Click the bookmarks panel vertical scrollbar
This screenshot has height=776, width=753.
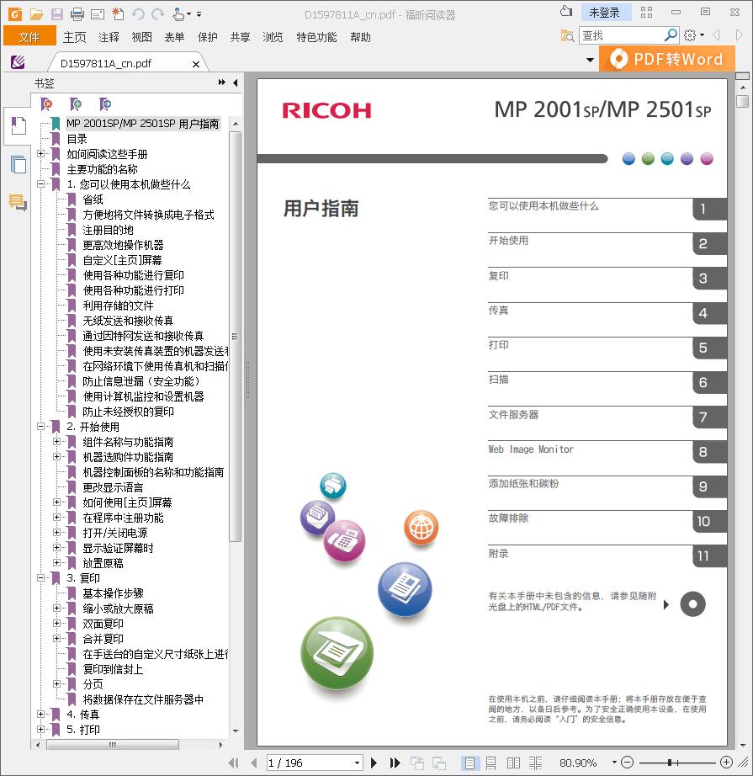tap(236, 337)
